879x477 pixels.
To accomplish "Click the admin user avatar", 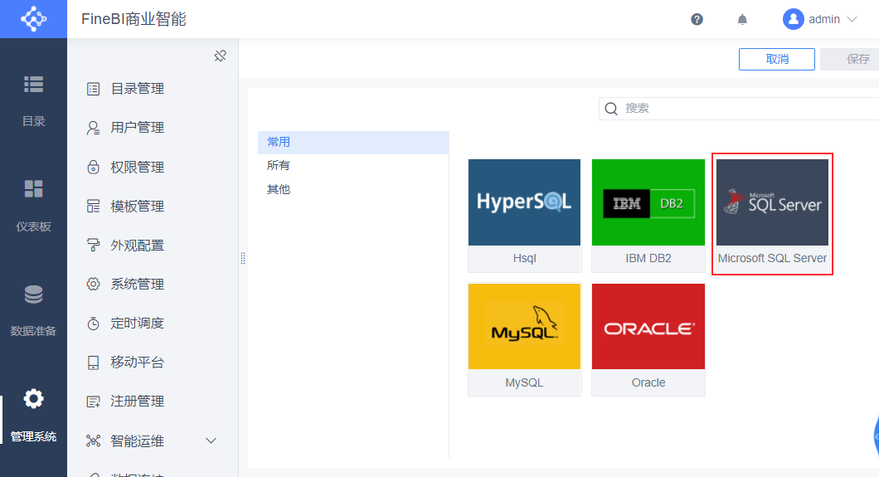I will tap(794, 19).
